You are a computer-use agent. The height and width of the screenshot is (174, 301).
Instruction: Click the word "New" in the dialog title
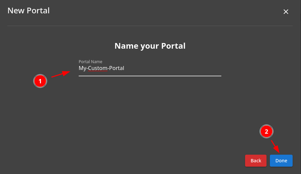(x=15, y=11)
